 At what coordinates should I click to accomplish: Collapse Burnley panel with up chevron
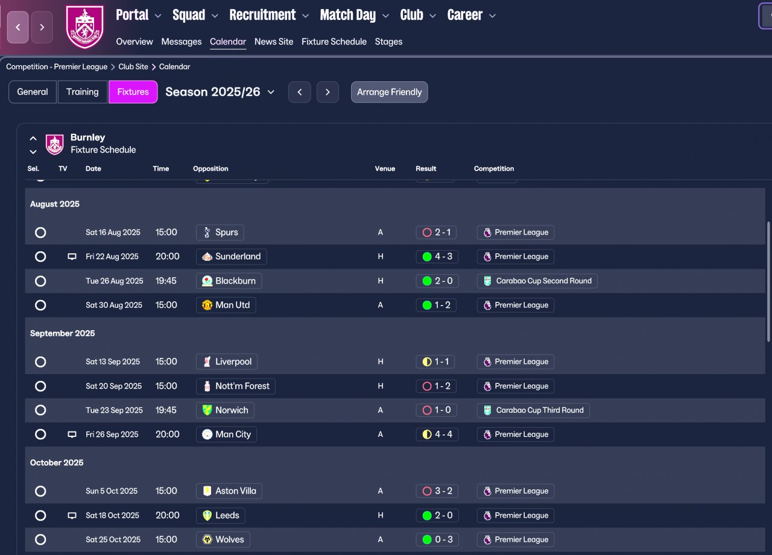[x=33, y=139]
